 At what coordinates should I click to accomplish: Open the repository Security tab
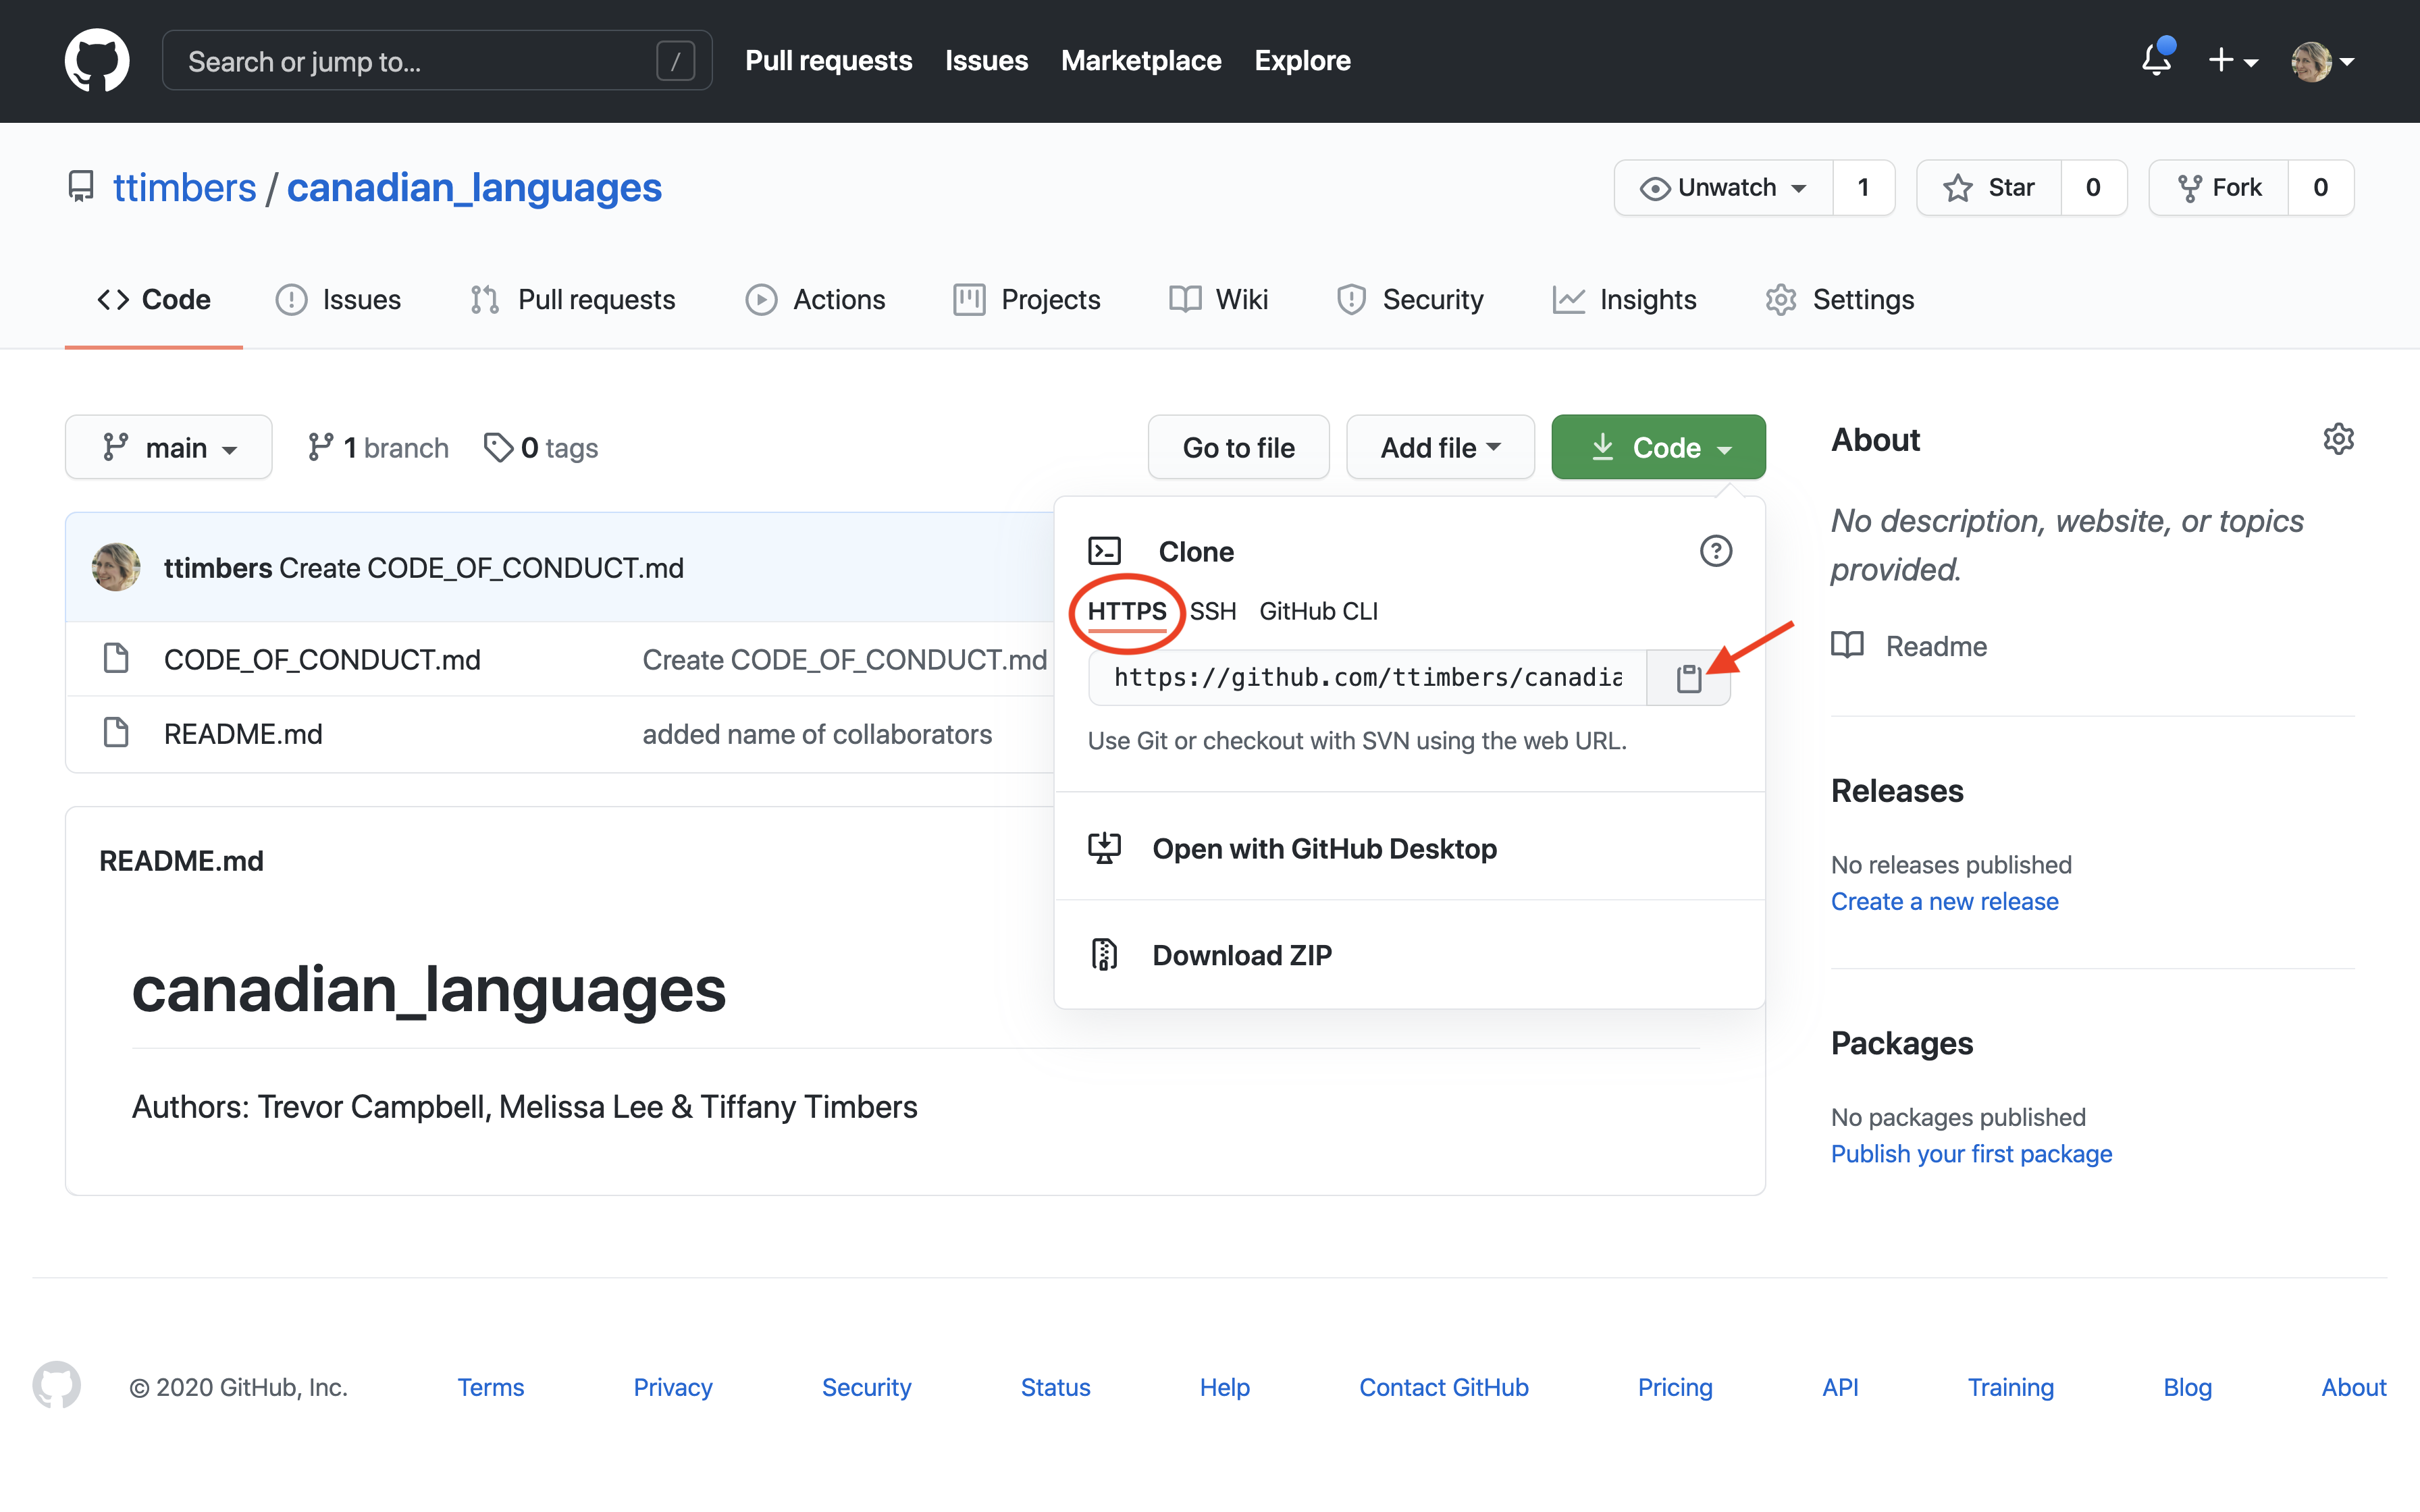1410,300
